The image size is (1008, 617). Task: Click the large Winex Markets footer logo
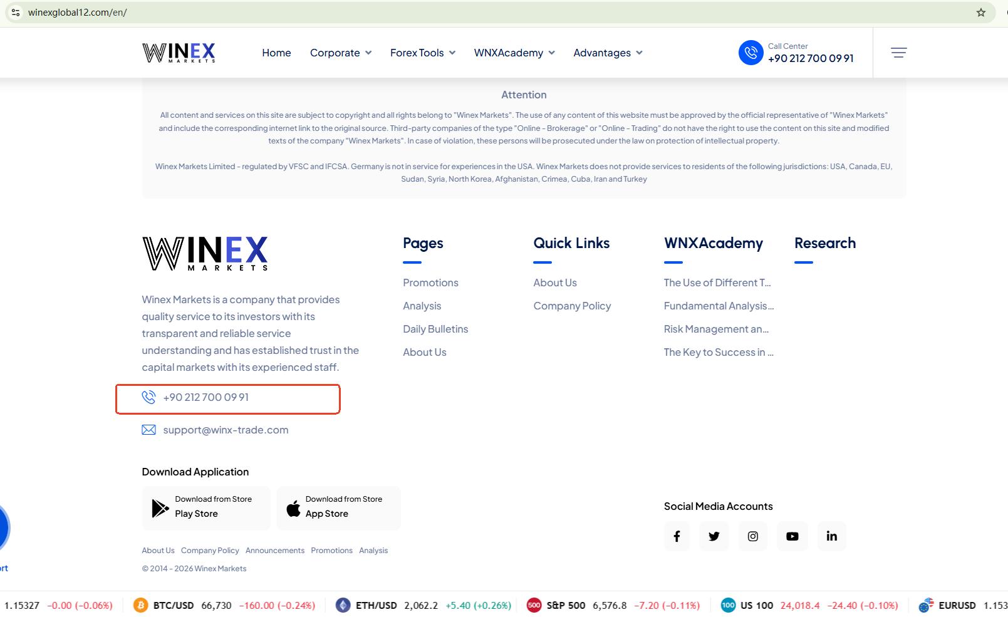point(205,254)
